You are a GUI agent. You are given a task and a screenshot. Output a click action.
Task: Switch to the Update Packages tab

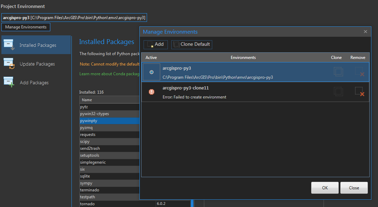[x=37, y=64]
